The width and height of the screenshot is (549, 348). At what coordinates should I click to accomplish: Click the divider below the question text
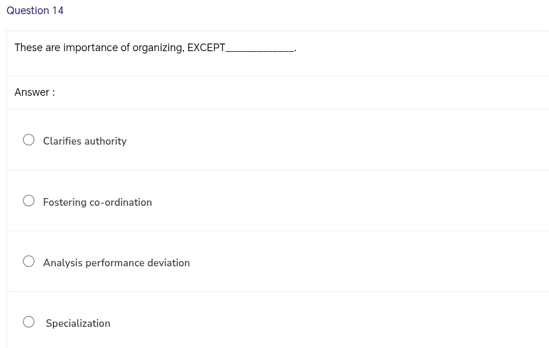[x=274, y=74]
